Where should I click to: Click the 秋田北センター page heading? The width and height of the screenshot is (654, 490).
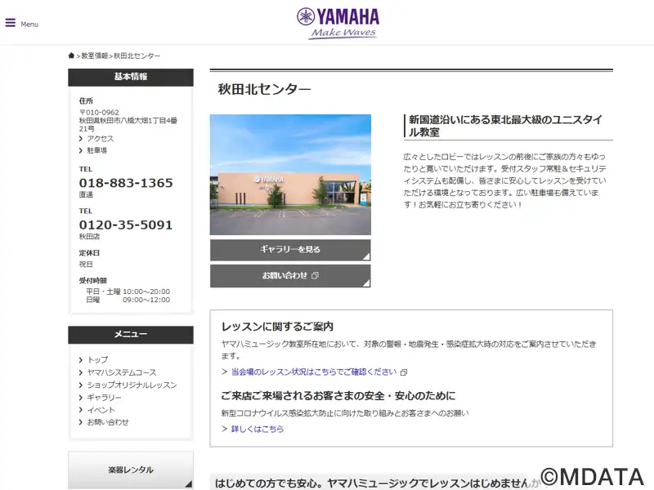(x=264, y=89)
